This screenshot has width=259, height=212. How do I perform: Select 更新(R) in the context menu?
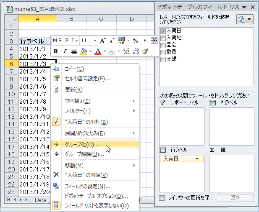[x=95, y=90]
